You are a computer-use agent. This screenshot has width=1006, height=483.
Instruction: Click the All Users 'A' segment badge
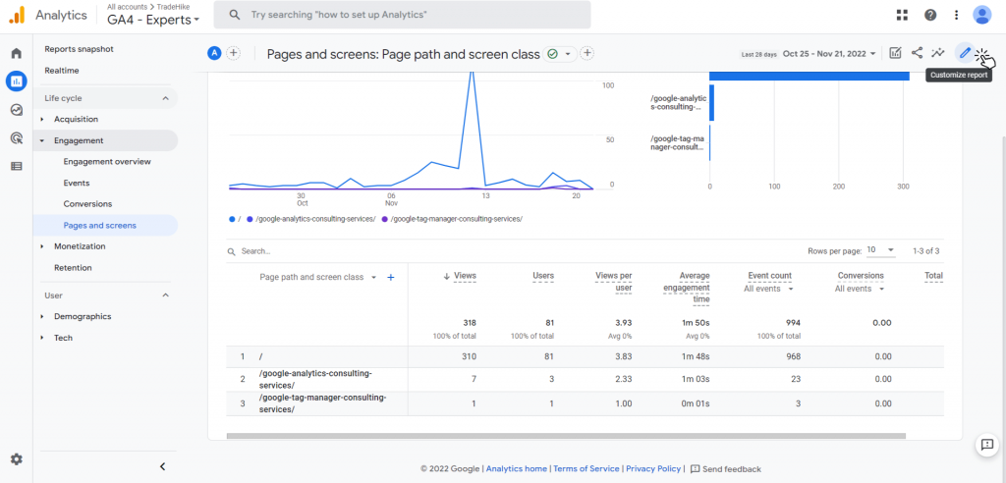pyautogui.click(x=214, y=53)
